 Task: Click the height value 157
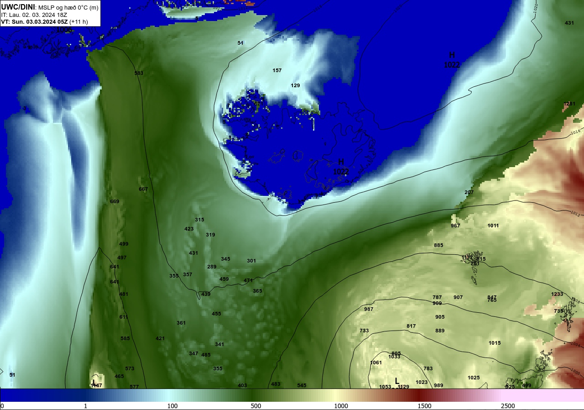coord(277,70)
